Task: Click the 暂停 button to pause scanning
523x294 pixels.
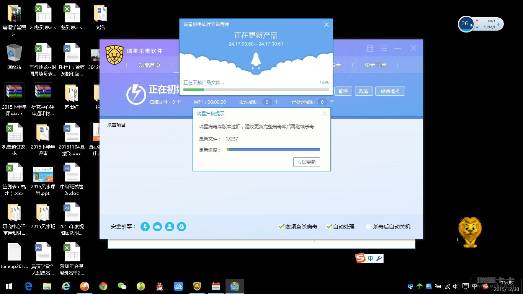Action: tap(343, 91)
